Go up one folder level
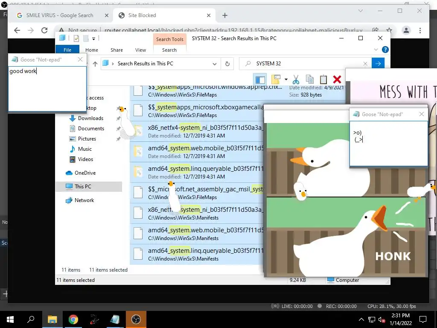 pos(95,64)
